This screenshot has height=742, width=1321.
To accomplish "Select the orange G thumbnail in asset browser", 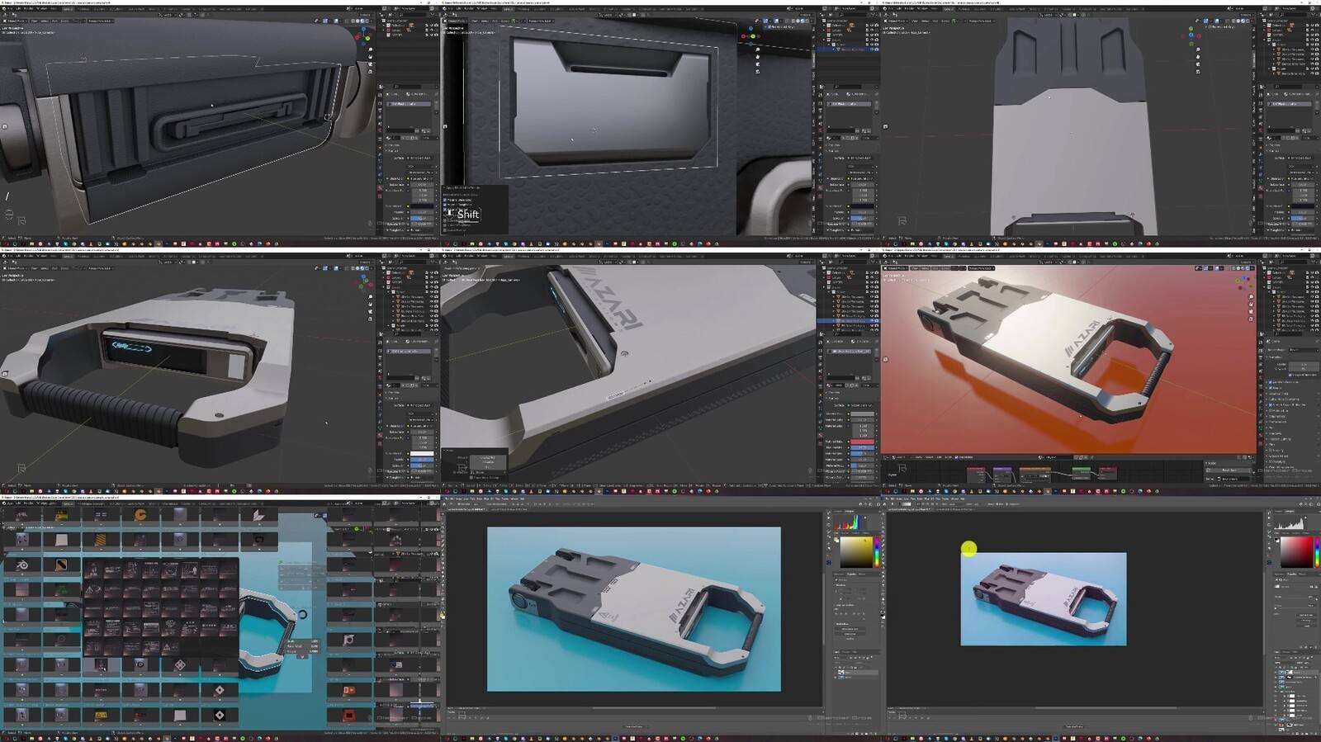I will pyautogui.click(x=140, y=515).
